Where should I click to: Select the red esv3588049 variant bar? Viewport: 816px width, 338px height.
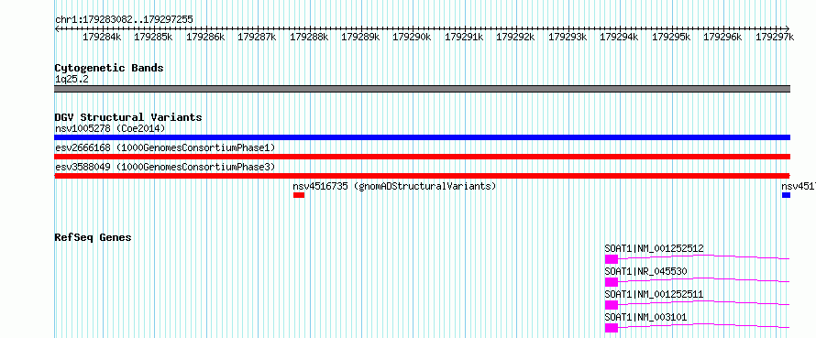pyautogui.click(x=423, y=176)
